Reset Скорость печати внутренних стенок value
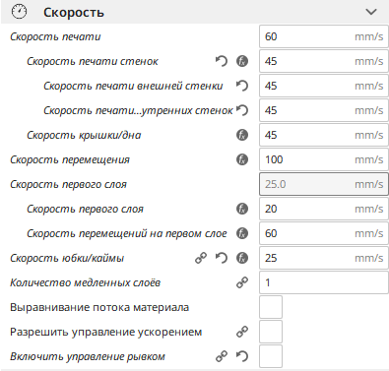Image resolution: width=389 pixels, height=371 pixels. [242, 110]
